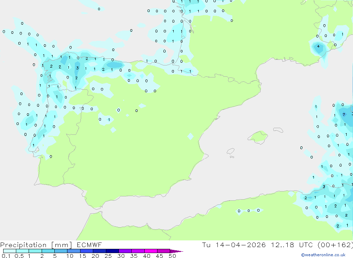Click the legend label '35'
This screenshot has width=353, height=258.
134,256
